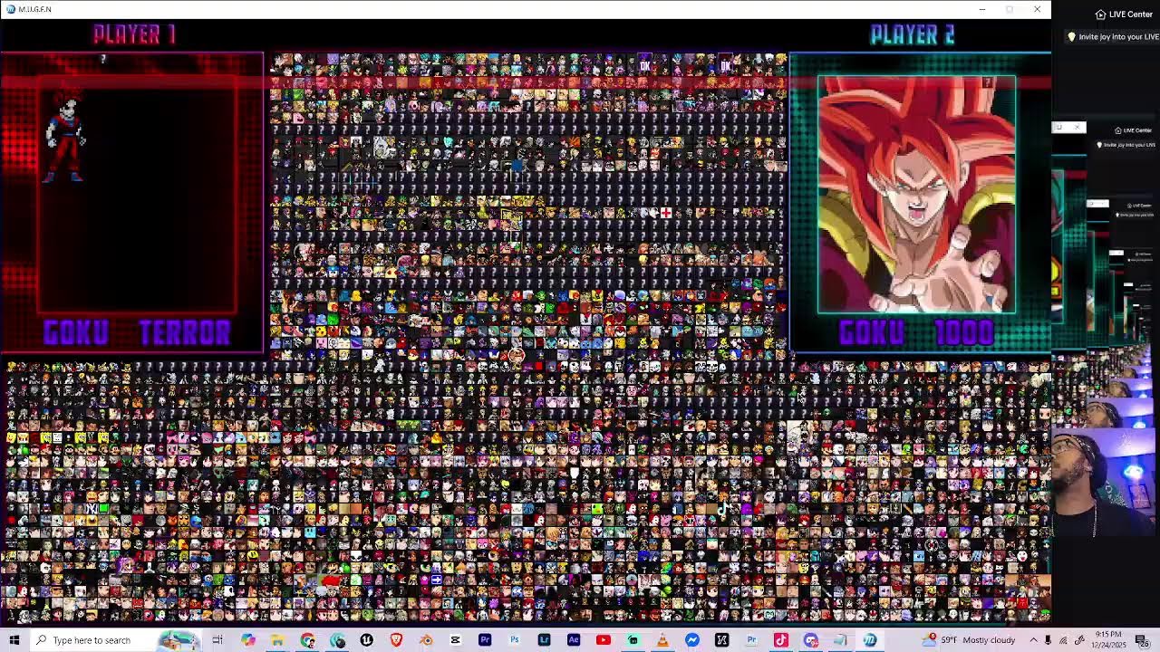This screenshot has height=652, width=1160.
Task: Show hidden system tray icons
Action: pos(1033,640)
